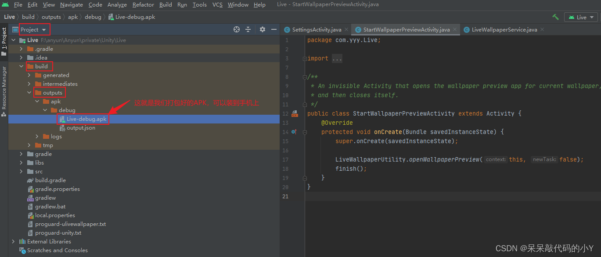
Task: Select output.json file in tree
Action: [x=144, y=128]
